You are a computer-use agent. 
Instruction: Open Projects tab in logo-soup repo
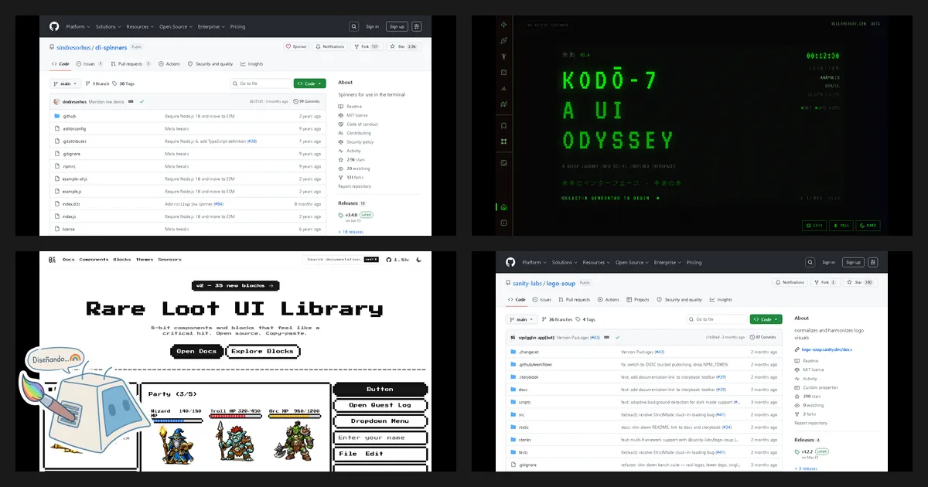(x=640, y=300)
